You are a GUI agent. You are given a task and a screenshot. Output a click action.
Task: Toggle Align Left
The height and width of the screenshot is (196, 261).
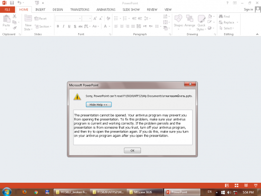point(116,26)
